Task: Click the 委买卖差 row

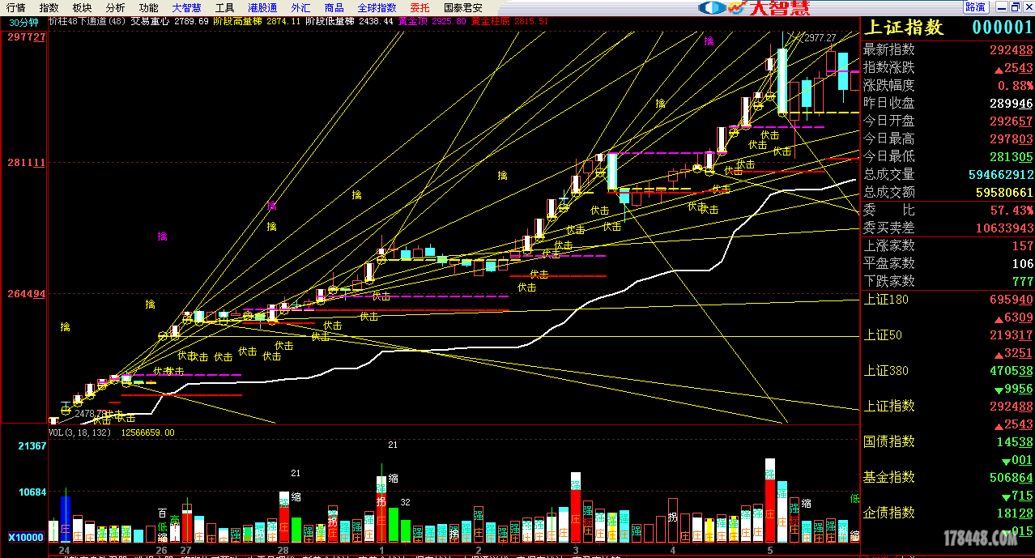Action: click(x=948, y=228)
